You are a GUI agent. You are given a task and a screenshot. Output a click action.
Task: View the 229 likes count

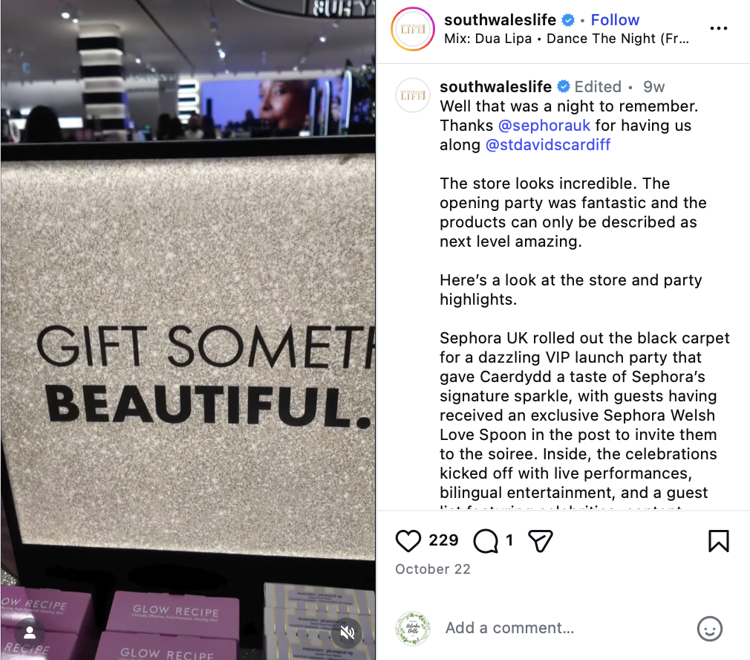[443, 540]
